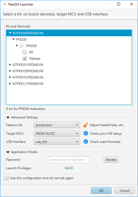Click the info icon next to Check your HW setup
The image size is (138, 197).
pos(86,133)
